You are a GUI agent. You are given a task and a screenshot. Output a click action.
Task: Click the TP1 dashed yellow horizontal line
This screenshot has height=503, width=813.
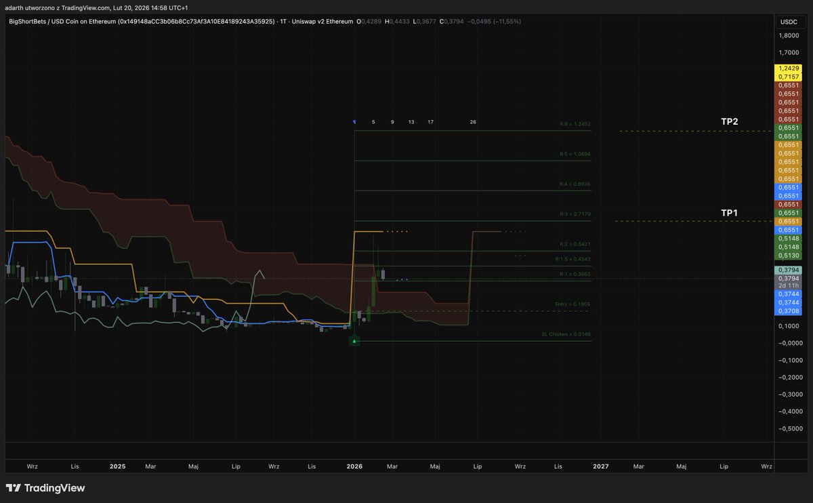[x=694, y=221]
